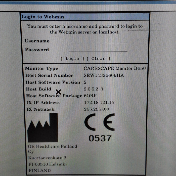
Task: Click the "IX IP Address" label
Action: pyautogui.click(x=43, y=103)
